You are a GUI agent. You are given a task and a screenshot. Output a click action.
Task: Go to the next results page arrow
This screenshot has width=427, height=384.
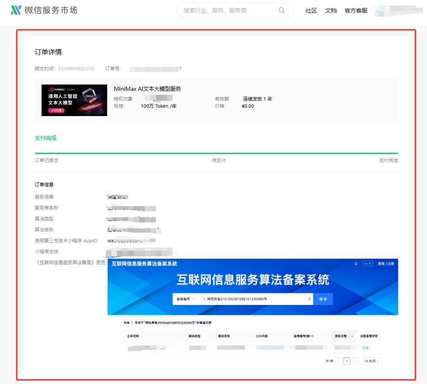355,361
